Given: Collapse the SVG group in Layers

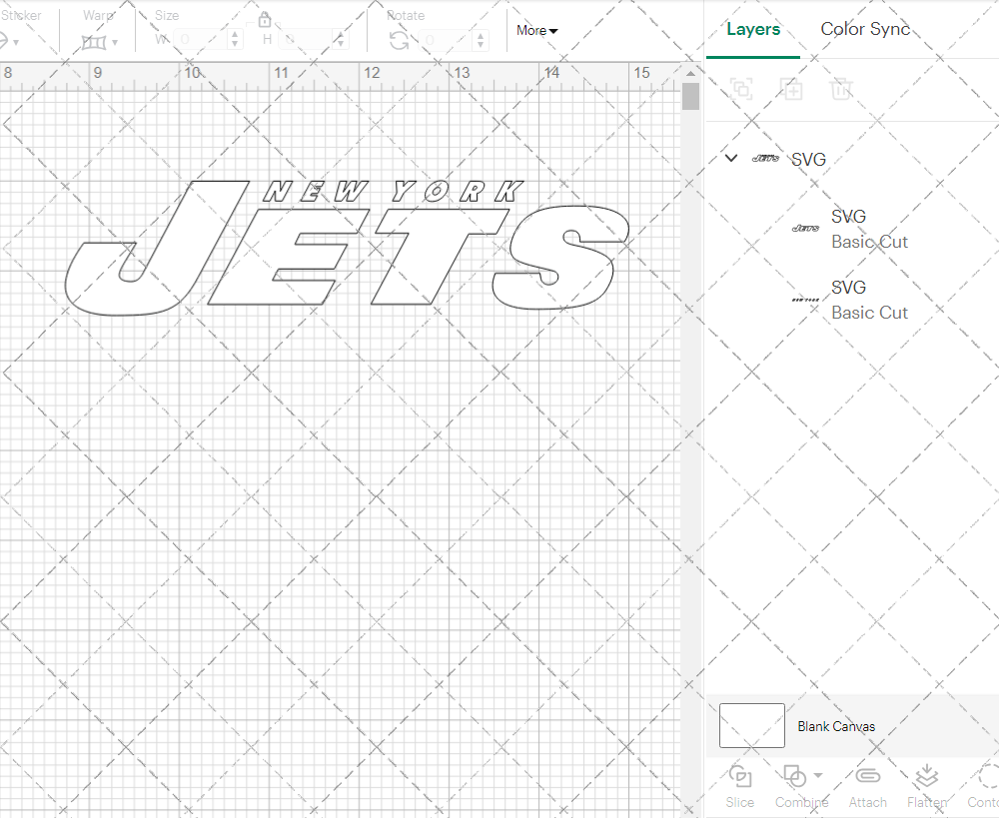Looking at the screenshot, I should 731,158.
